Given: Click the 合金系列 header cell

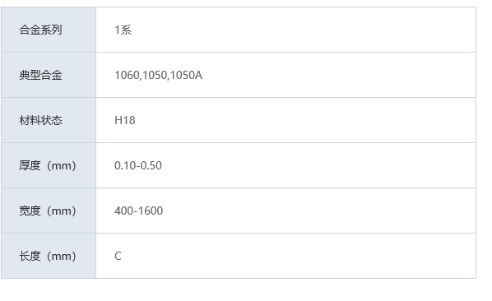Looking at the screenshot, I should pos(49,30).
